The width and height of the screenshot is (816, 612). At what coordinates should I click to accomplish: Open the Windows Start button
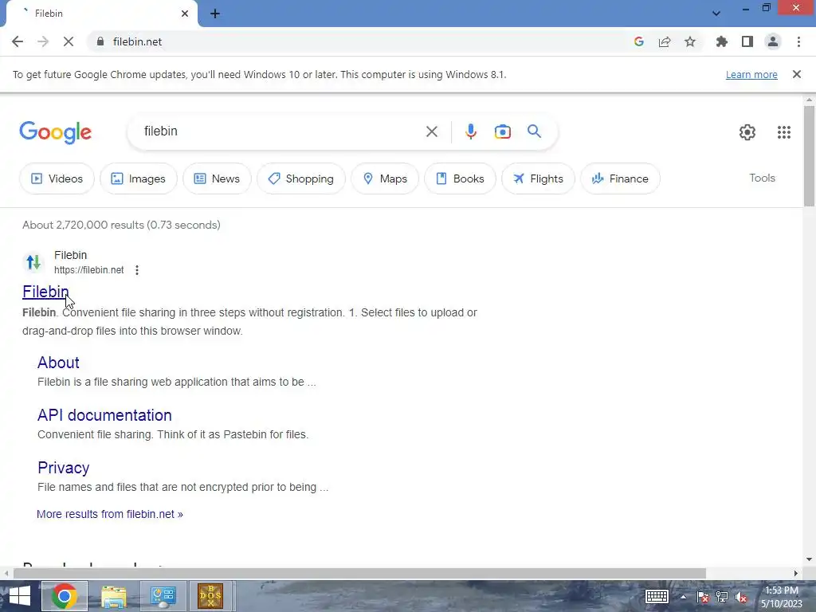[19, 596]
